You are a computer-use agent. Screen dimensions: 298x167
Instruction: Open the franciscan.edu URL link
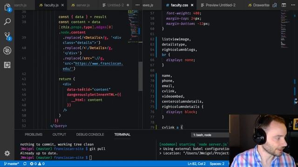click(x=93, y=66)
